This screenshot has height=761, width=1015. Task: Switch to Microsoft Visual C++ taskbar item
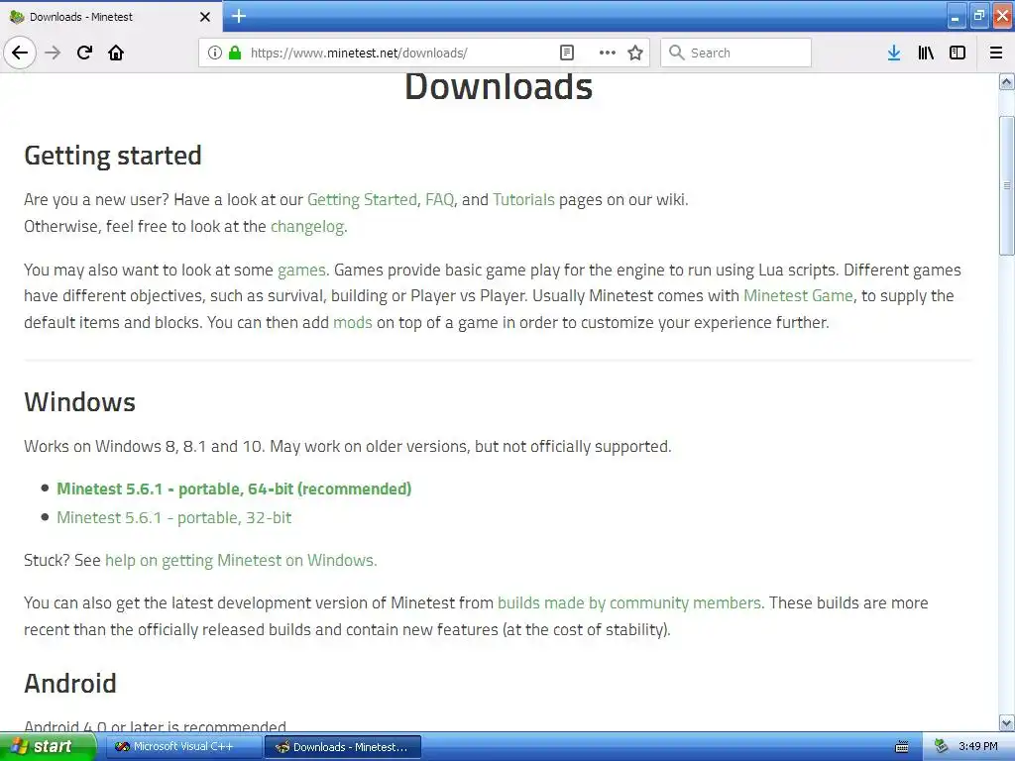pyautogui.click(x=182, y=747)
